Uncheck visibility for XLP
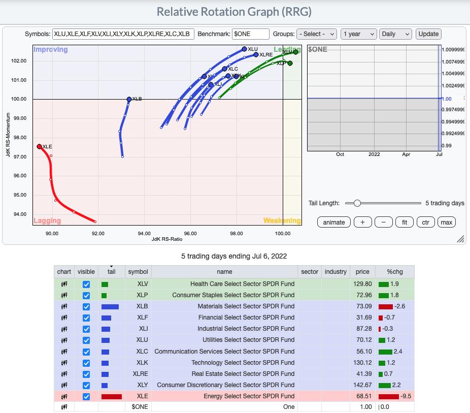470x413 pixels. point(86,296)
